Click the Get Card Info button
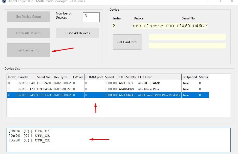 [x=127, y=42]
